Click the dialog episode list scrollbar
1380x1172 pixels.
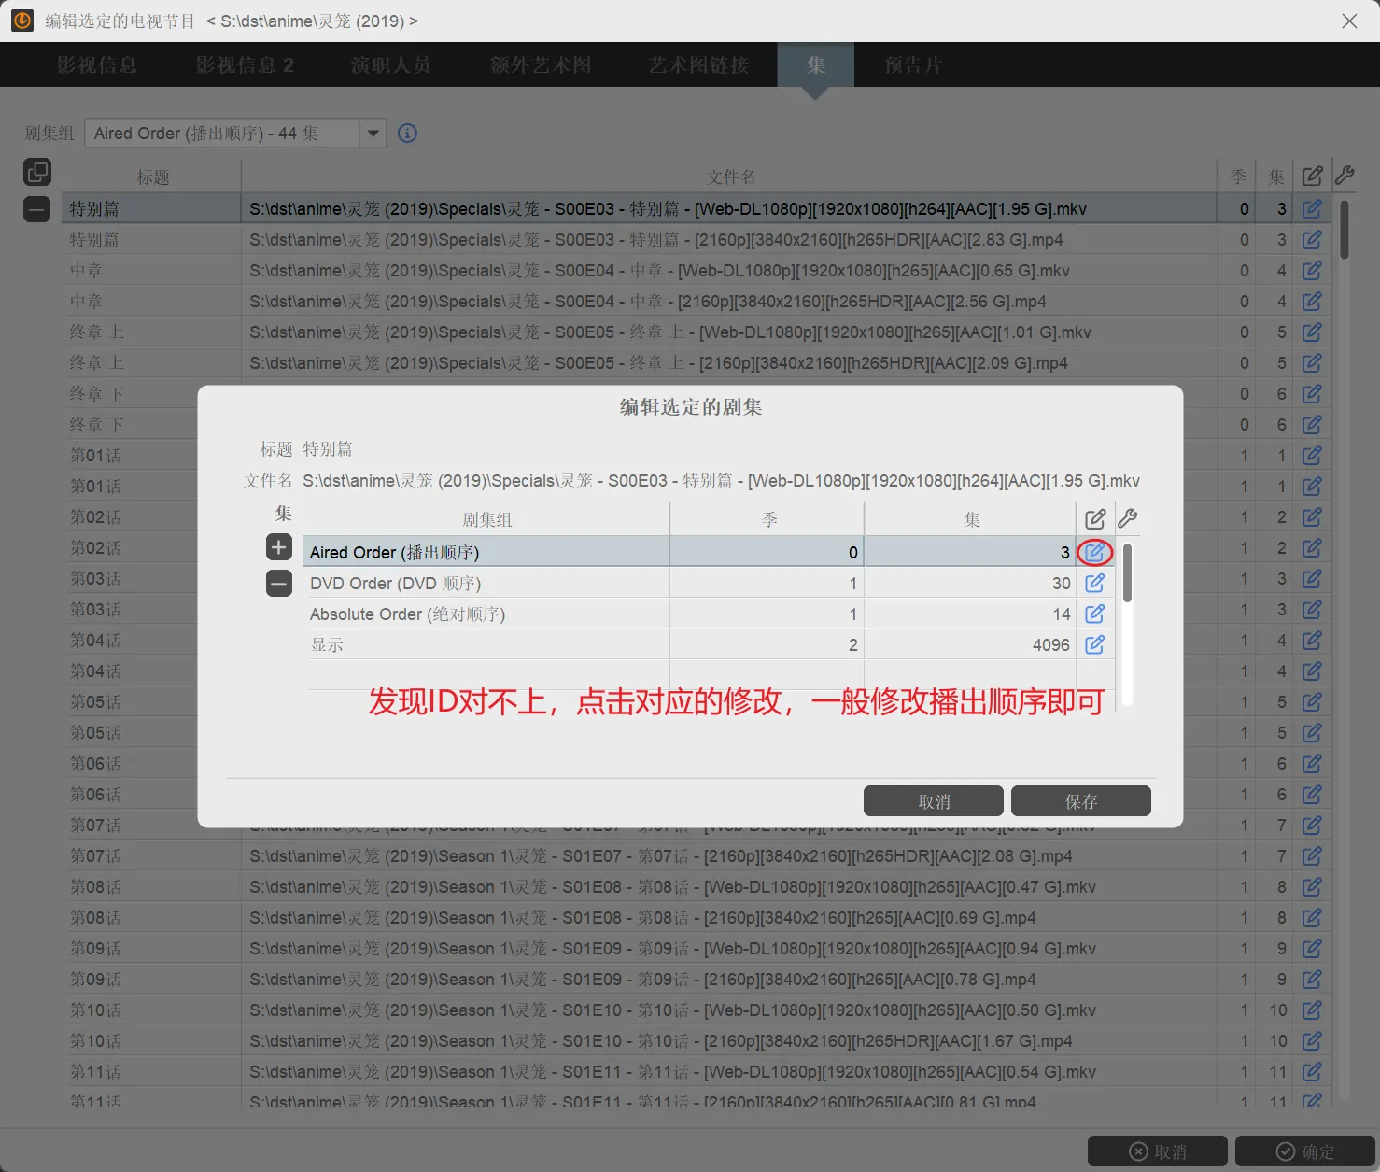pos(1127,573)
